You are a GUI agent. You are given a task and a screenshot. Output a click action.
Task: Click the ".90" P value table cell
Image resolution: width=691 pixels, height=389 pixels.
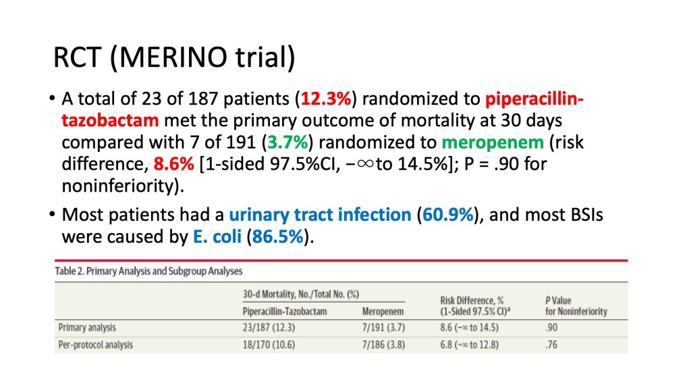click(x=553, y=328)
